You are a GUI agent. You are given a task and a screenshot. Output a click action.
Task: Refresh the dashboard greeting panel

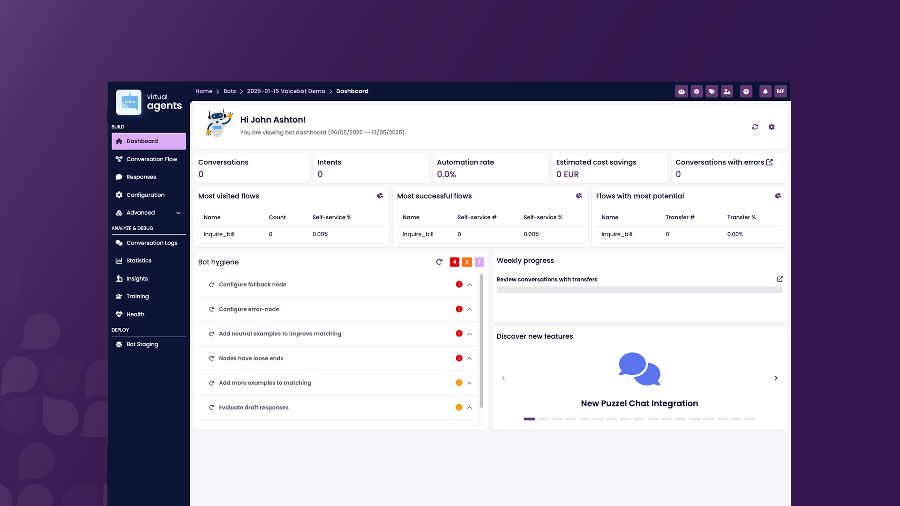[x=755, y=127]
